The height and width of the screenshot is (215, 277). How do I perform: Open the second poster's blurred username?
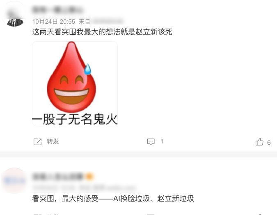coord(58,177)
